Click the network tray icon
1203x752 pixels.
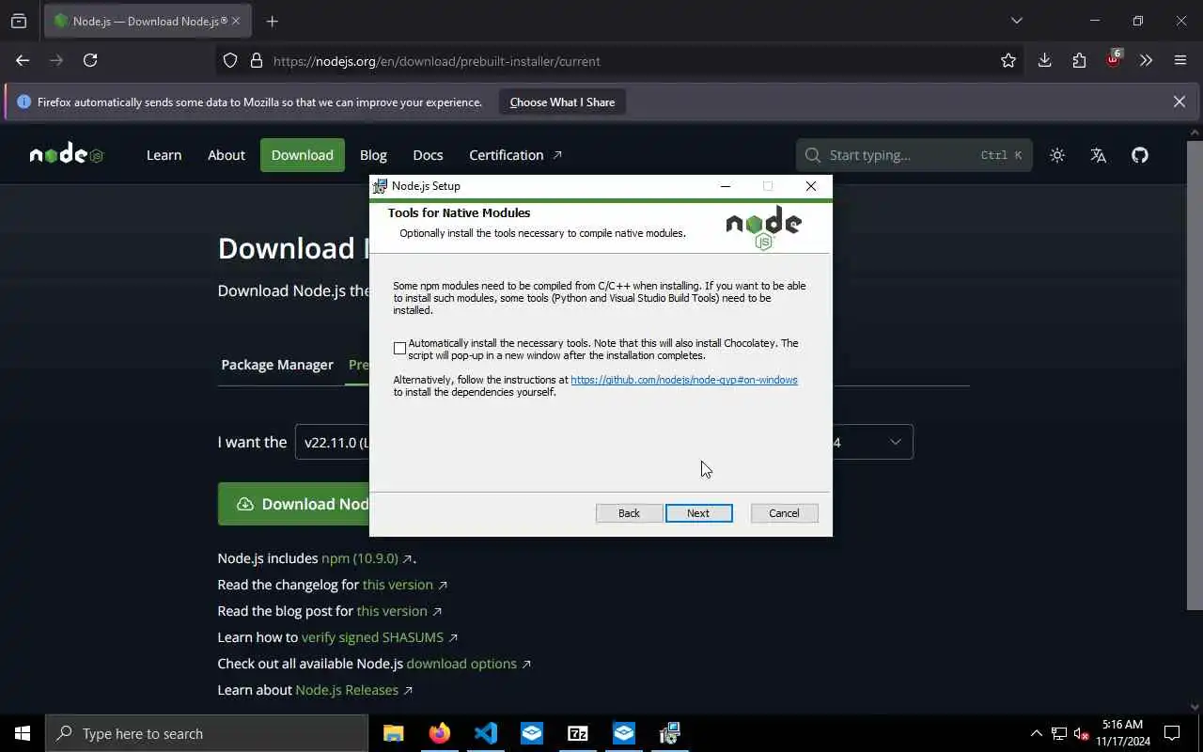pos(1058,733)
